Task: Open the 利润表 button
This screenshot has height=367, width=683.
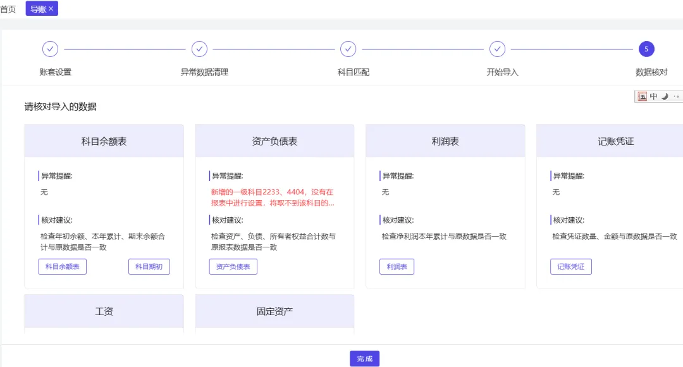Action: tap(397, 267)
